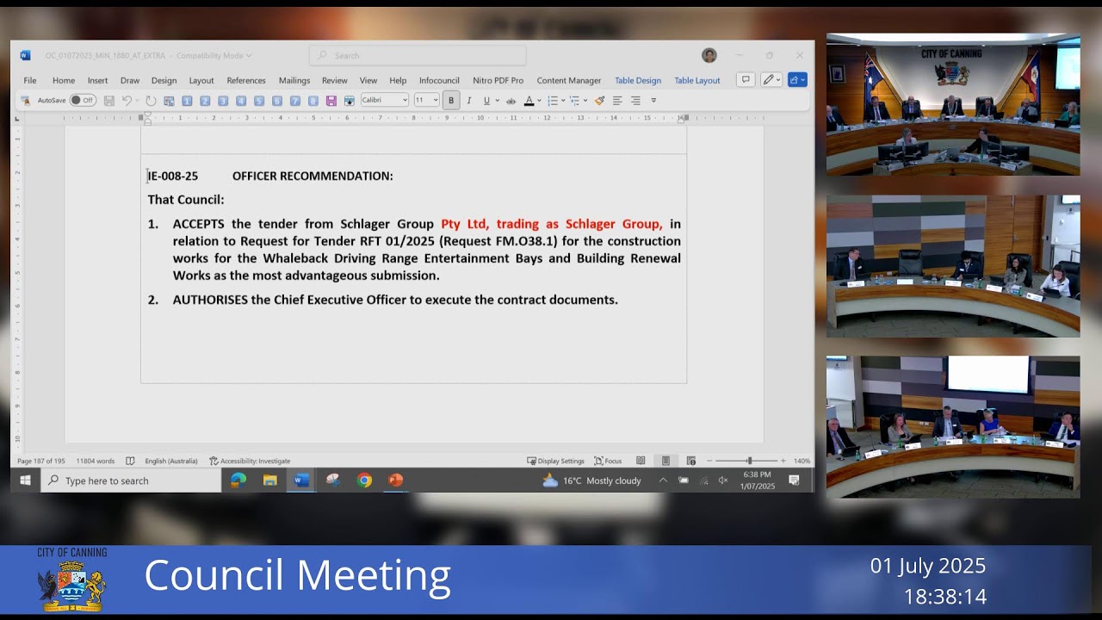This screenshot has width=1102, height=620.
Task: Click Type here to search box
Action: point(131,480)
